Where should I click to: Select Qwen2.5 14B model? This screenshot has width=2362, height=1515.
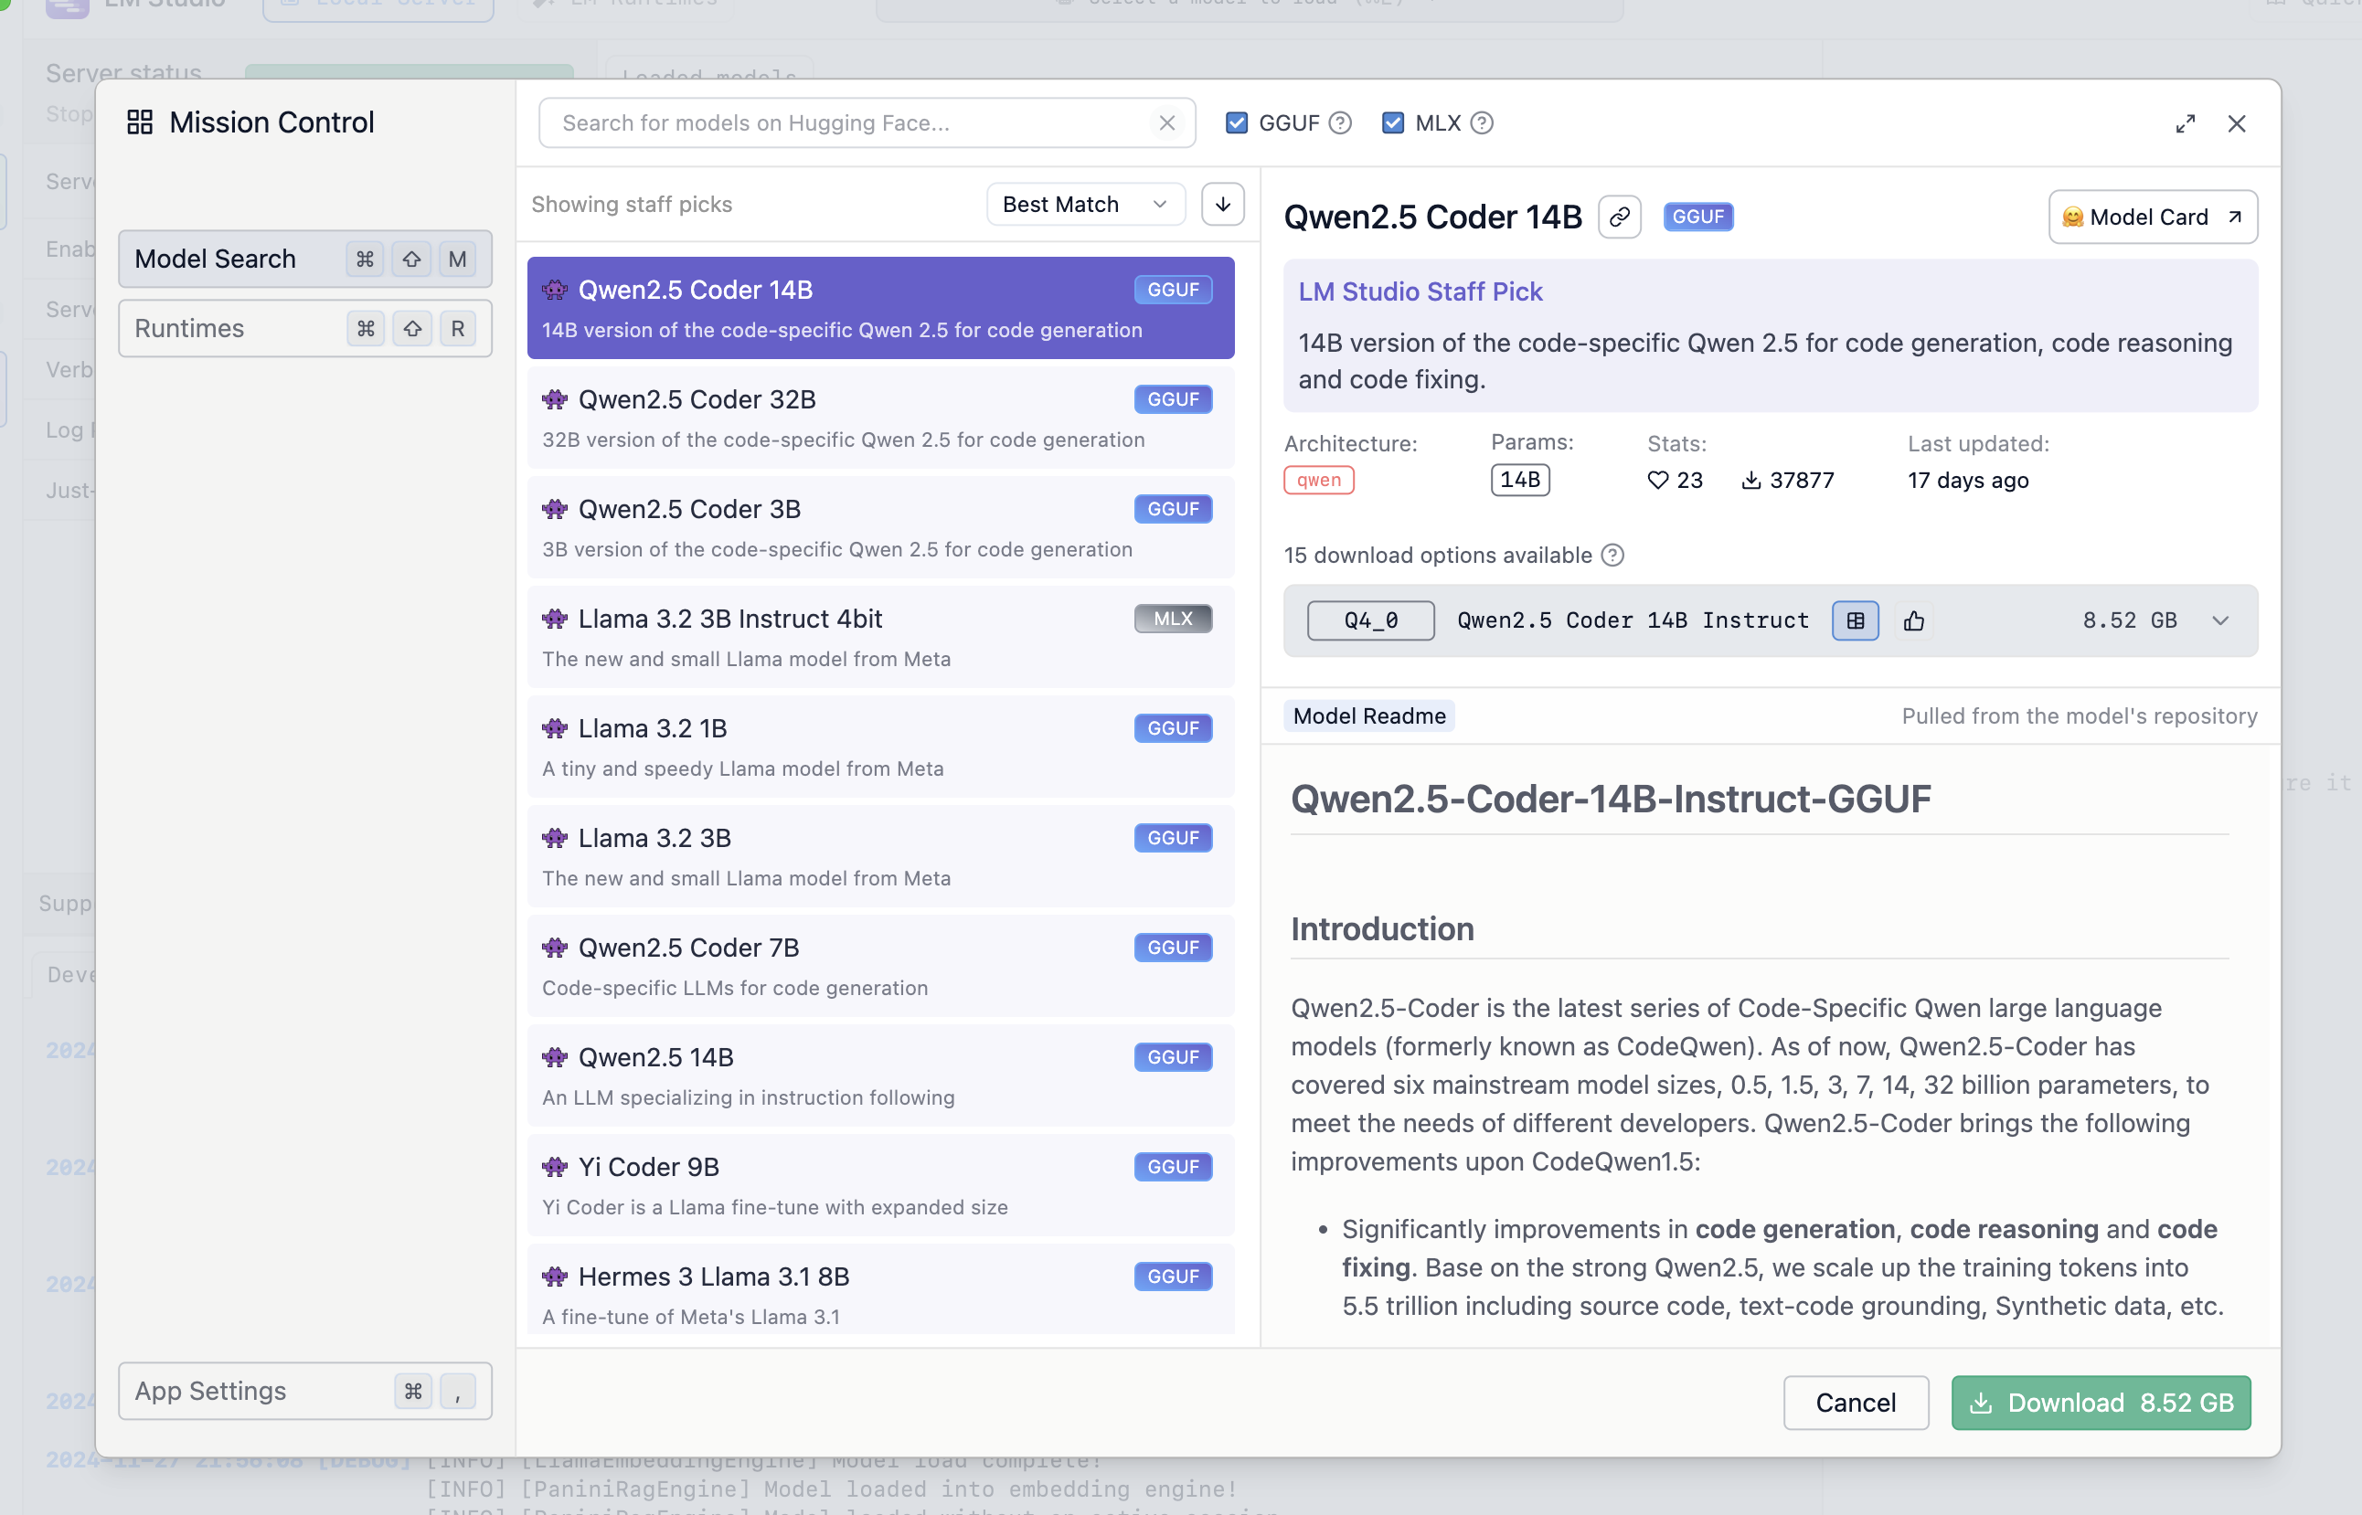point(881,1076)
